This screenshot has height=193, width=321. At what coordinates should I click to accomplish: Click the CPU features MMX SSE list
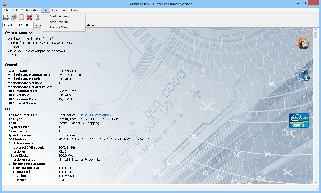point(104,139)
